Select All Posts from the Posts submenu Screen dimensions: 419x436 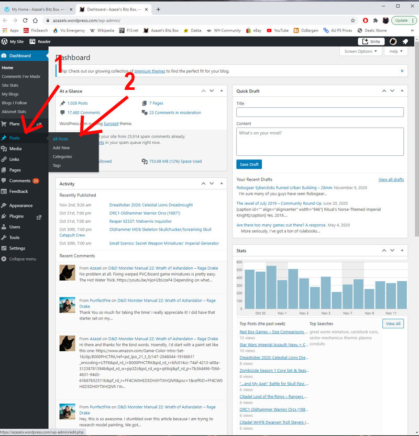(x=60, y=139)
